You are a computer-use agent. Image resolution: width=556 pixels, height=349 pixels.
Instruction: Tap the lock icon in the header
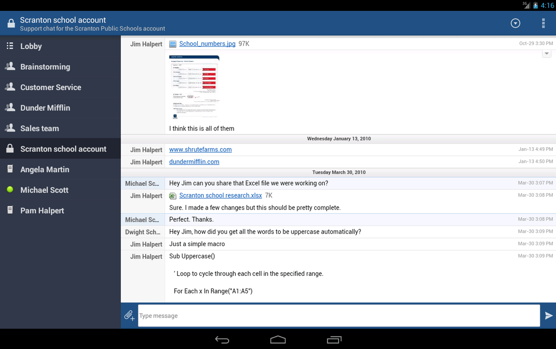(11, 23)
